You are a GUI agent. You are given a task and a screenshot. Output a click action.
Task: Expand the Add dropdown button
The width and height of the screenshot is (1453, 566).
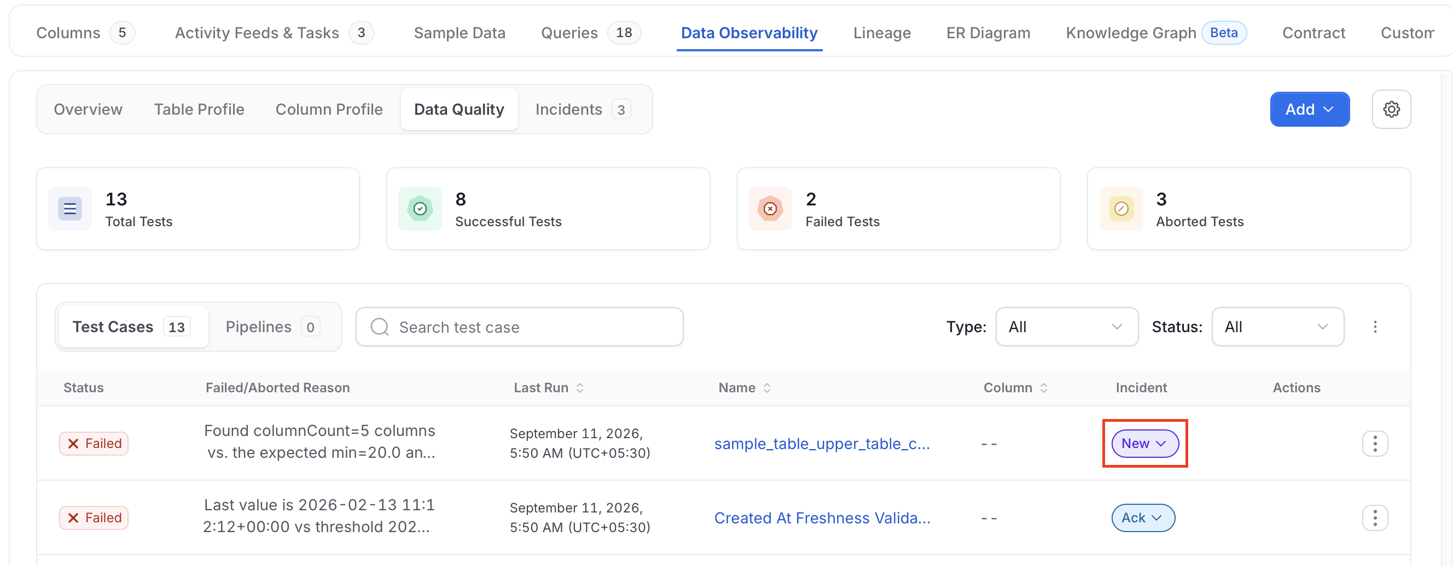coord(1310,109)
